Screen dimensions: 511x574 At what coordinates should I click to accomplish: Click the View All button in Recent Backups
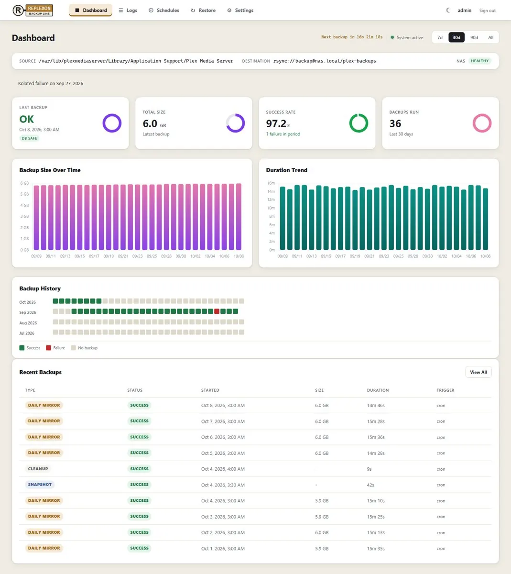pyautogui.click(x=478, y=372)
